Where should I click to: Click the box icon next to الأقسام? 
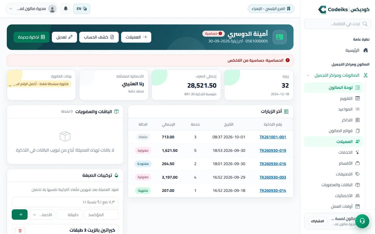[357, 163]
